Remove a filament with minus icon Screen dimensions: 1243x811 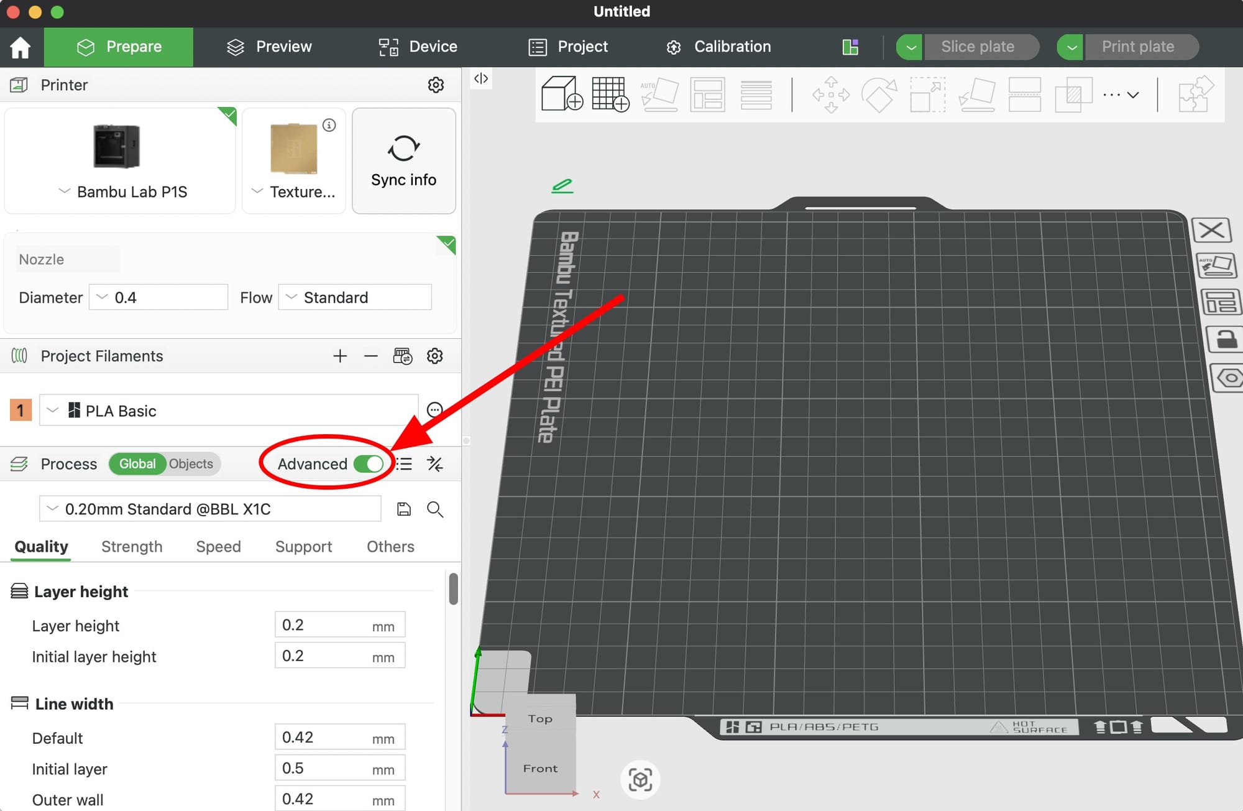click(x=371, y=356)
